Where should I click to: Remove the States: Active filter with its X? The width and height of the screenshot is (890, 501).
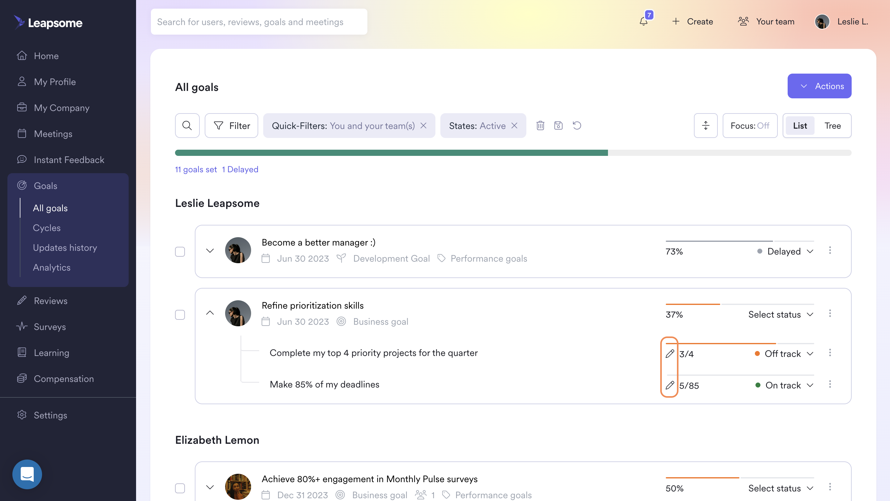(514, 126)
